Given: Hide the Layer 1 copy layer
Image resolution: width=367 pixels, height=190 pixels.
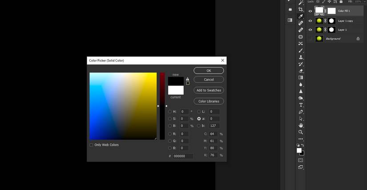Looking at the screenshot, I should pos(311,21).
